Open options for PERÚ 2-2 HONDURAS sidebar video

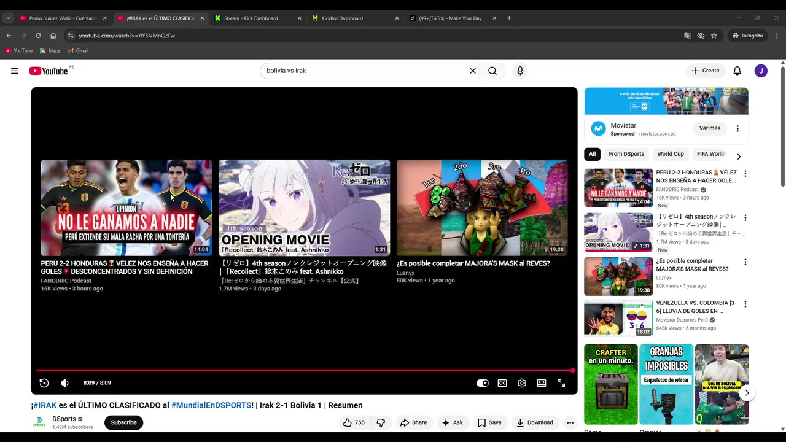click(x=745, y=174)
